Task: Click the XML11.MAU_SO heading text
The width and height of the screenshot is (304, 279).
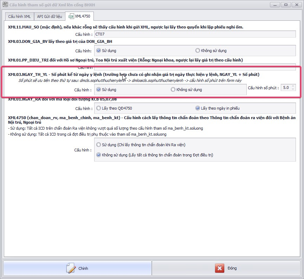Action: (125, 27)
